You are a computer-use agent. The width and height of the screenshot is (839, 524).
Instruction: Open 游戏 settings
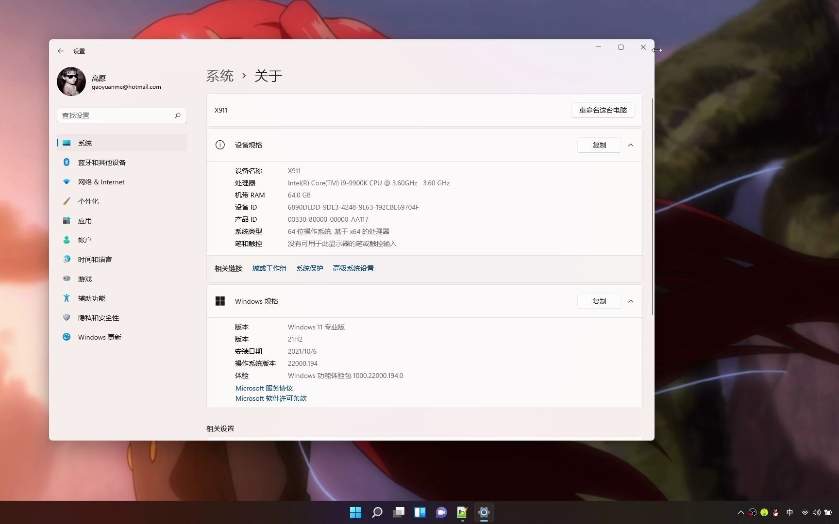[x=121, y=279]
